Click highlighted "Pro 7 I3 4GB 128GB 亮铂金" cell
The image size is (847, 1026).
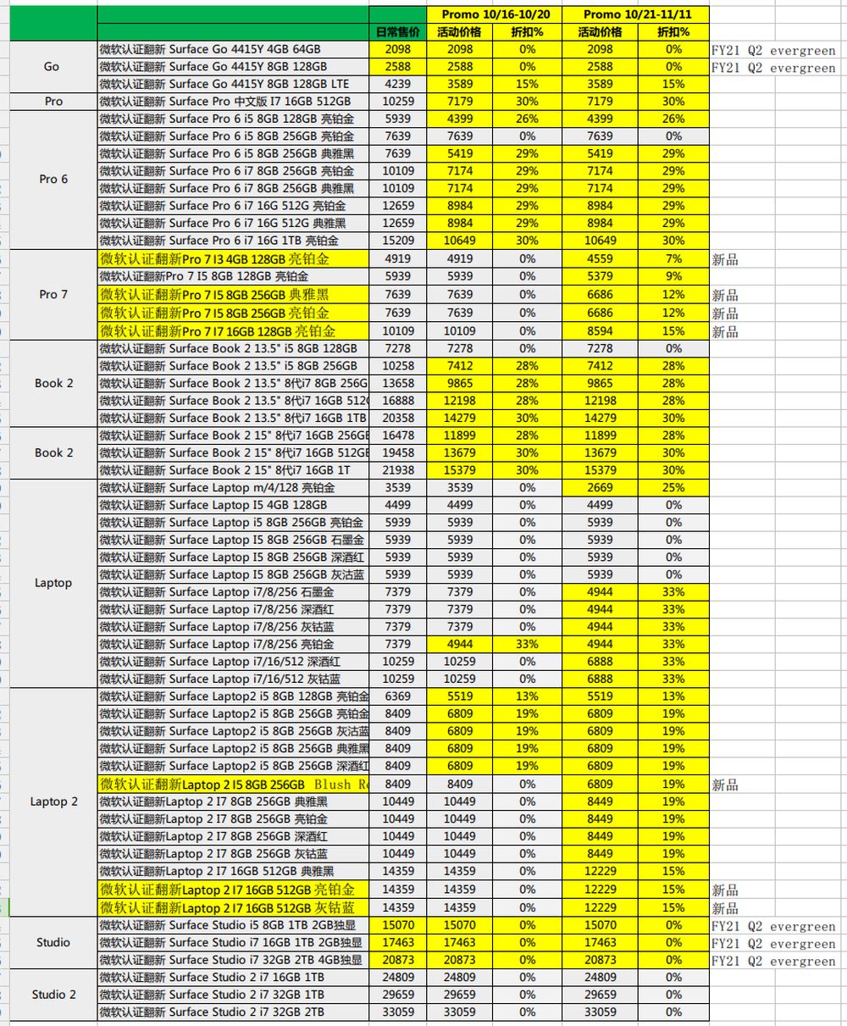(233, 258)
